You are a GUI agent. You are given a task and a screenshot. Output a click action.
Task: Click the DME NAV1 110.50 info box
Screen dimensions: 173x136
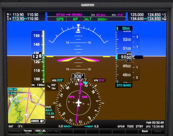coord(50,112)
